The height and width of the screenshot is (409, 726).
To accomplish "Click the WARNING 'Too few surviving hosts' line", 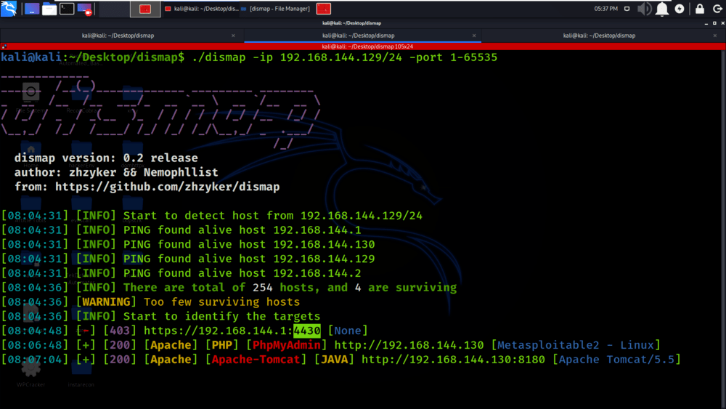I will point(150,301).
